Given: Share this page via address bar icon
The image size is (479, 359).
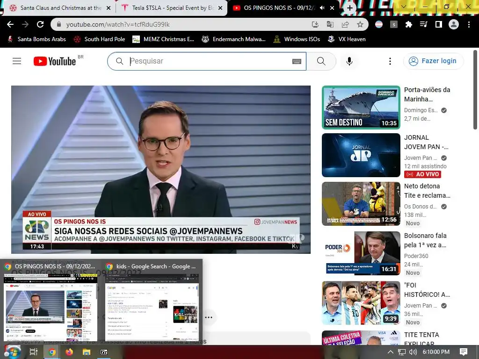Looking at the screenshot, I should (x=345, y=24).
